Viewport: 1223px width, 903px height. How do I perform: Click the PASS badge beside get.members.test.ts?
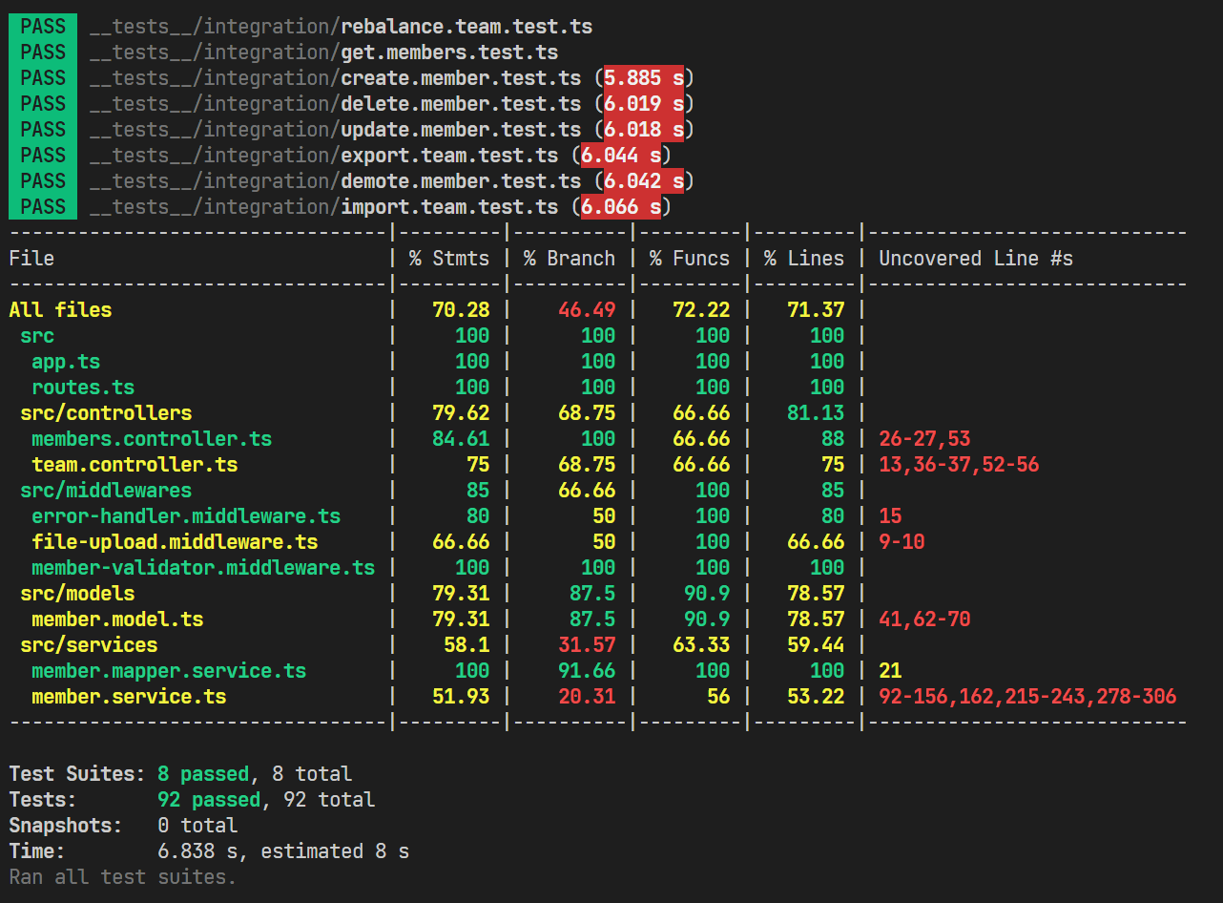coord(42,52)
